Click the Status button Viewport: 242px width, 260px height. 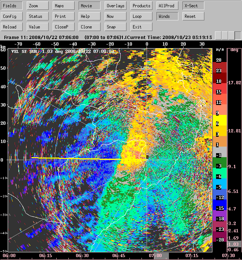(38, 16)
